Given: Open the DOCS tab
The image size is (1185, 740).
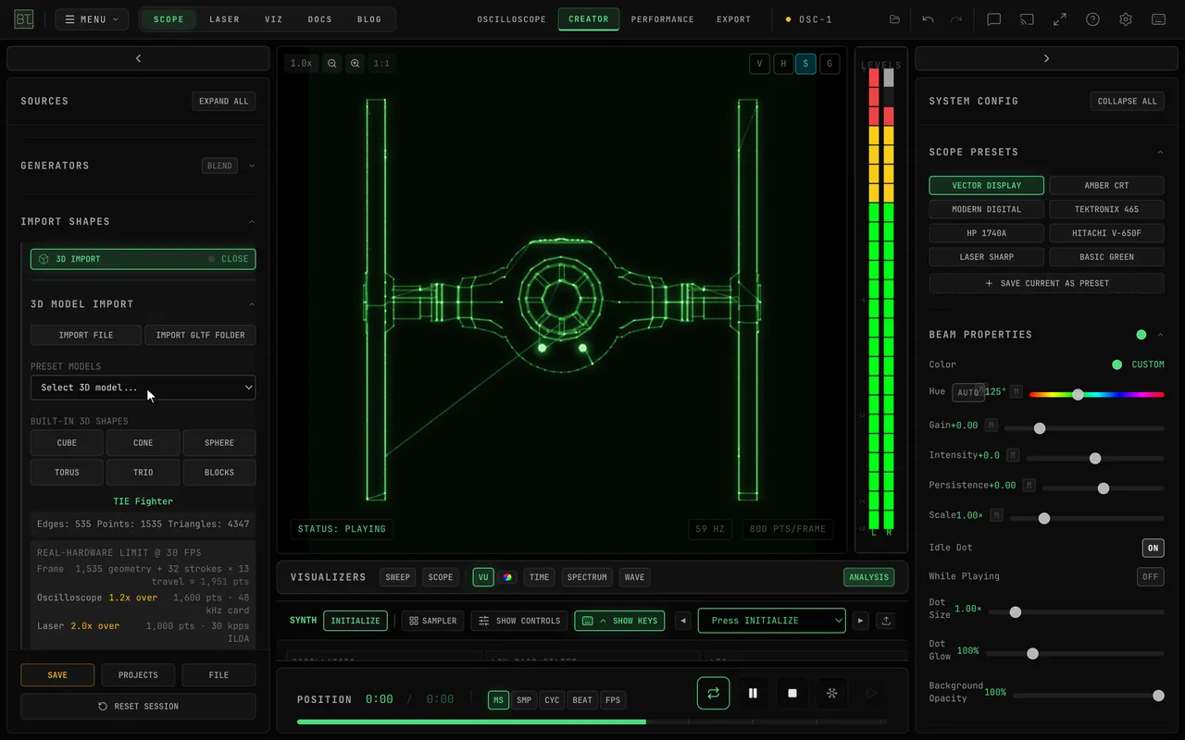Looking at the screenshot, I should tap(319, 19).
